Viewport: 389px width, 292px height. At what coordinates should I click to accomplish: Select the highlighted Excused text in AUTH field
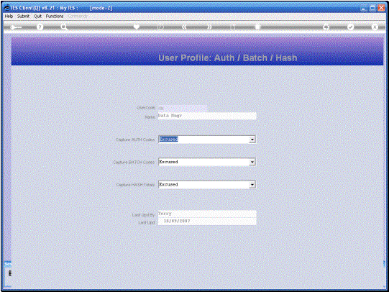[169, 140]
